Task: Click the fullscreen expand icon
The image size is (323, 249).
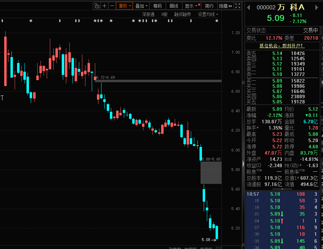Action: [238, 6]
